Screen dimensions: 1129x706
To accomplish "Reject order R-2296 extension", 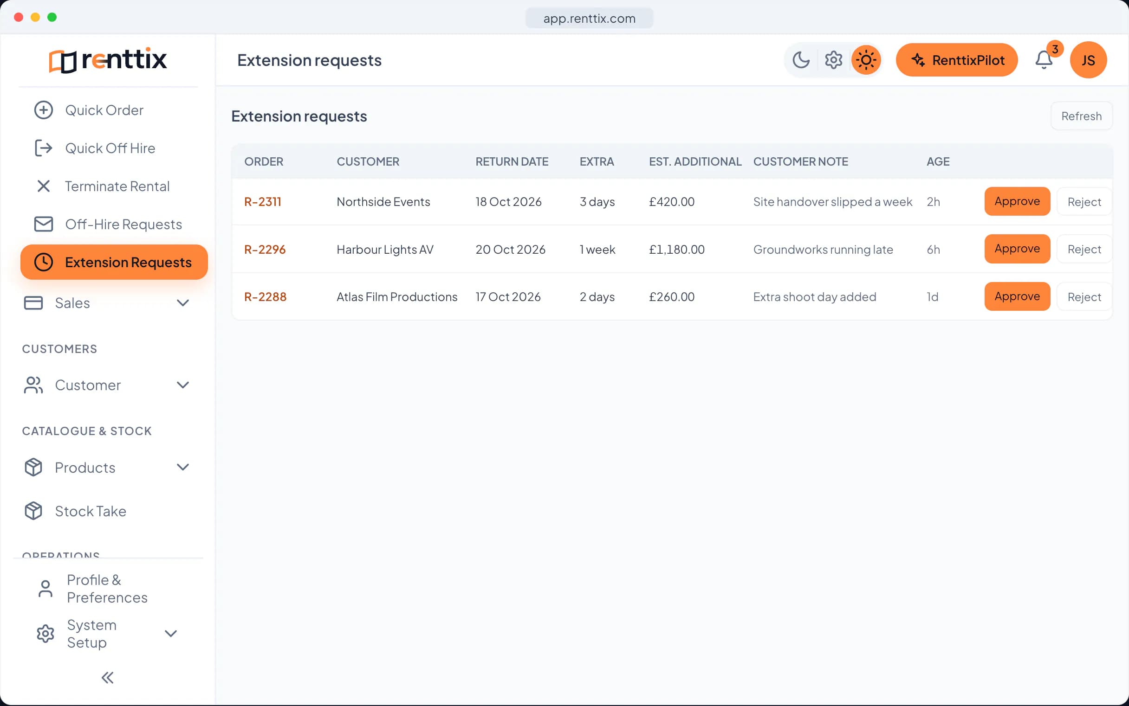I will tap(1084, 250).
